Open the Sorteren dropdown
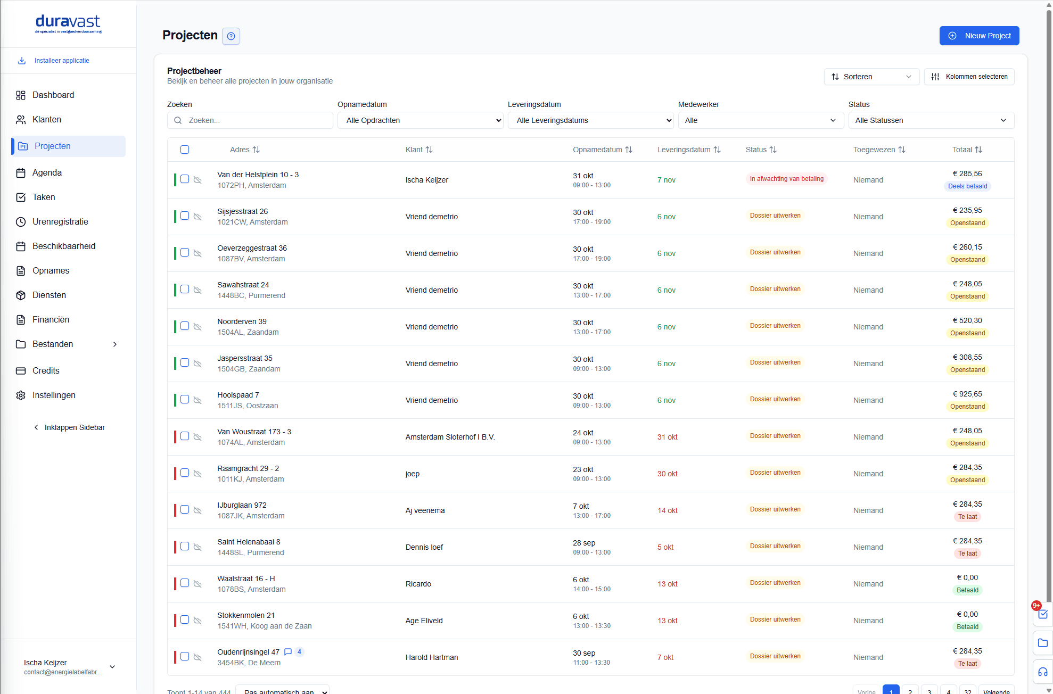 click(x=871, y=77)
